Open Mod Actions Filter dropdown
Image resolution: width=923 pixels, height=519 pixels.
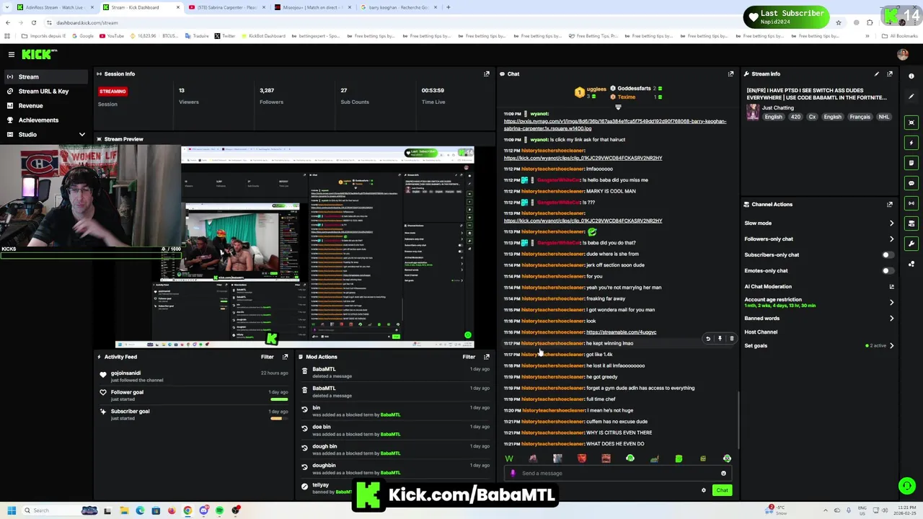[469, 357]
